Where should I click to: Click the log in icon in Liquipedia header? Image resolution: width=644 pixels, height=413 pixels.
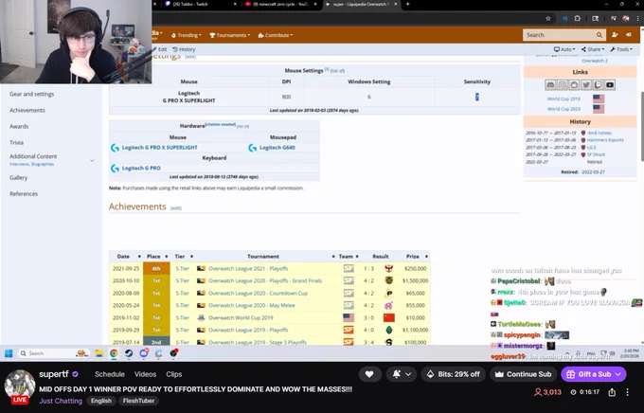[629, 35]
